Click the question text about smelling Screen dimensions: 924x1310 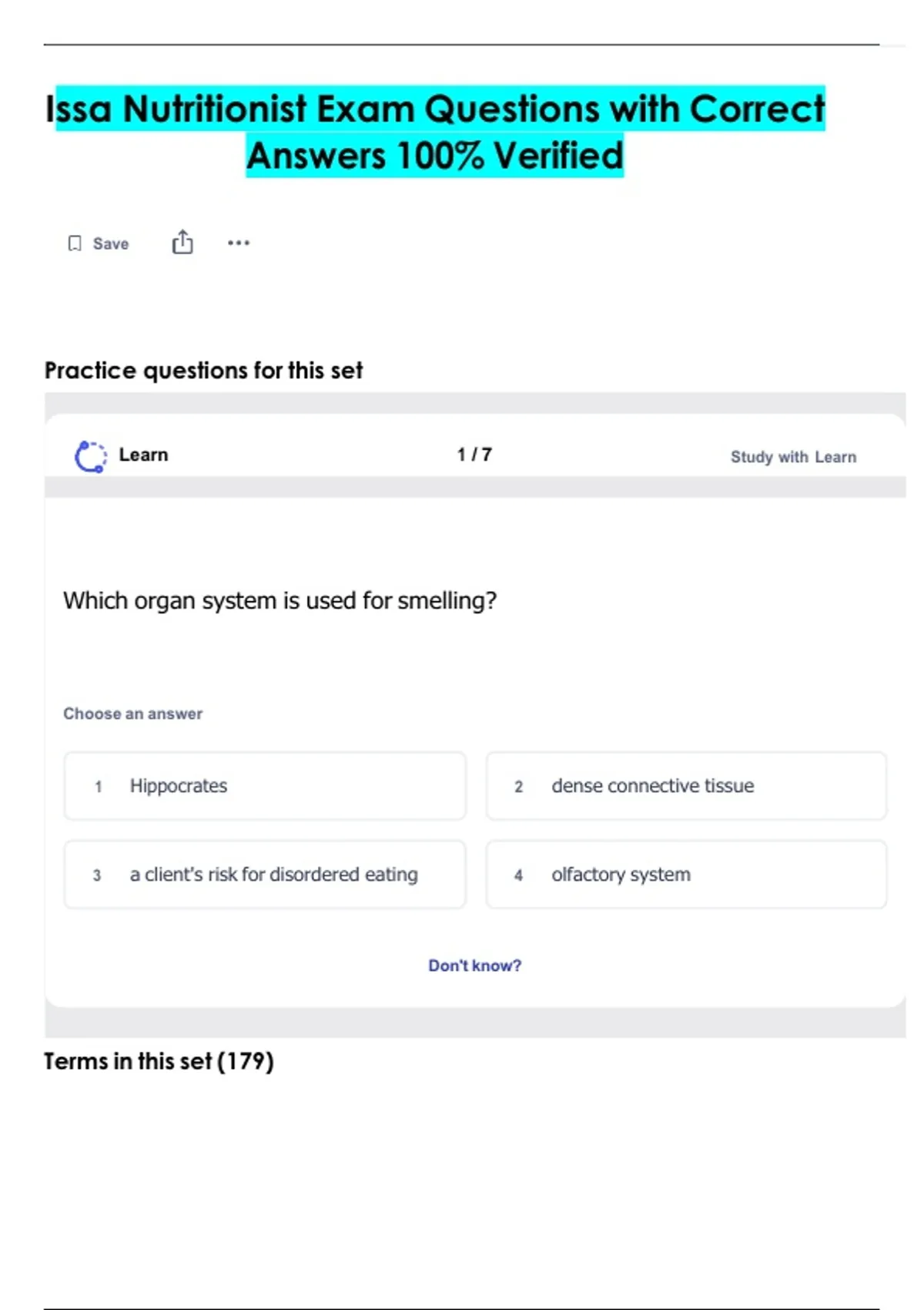click(280, 600)
